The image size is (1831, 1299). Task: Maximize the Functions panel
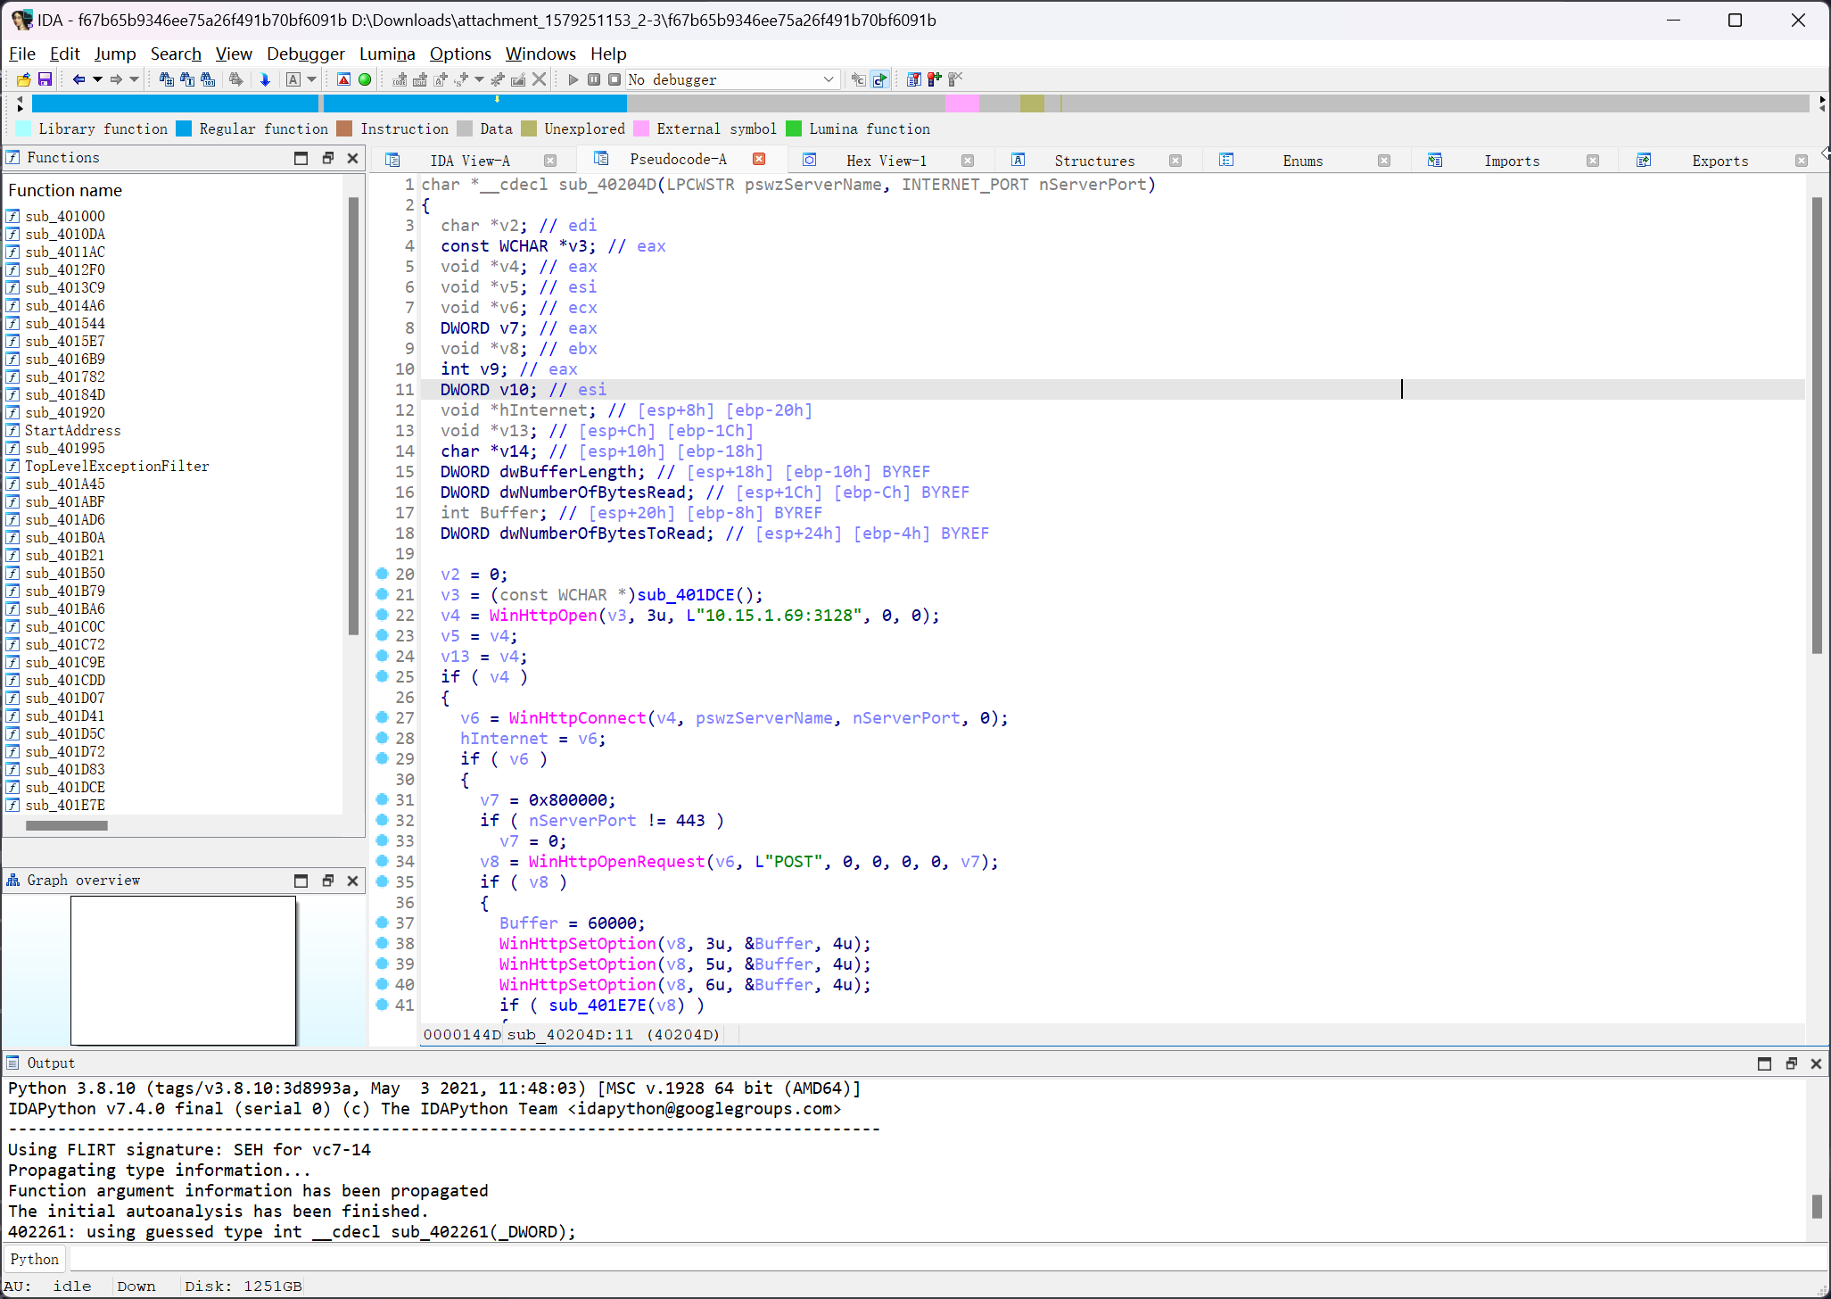tap(301, 158)
